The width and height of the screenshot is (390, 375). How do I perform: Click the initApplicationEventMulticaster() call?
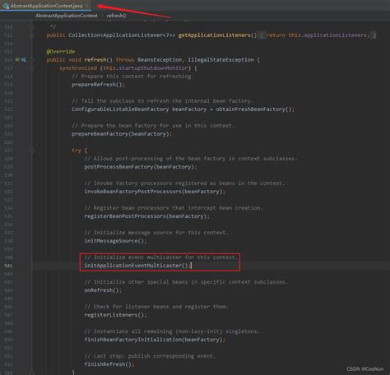pyautogui.click(x=137, y=266)
